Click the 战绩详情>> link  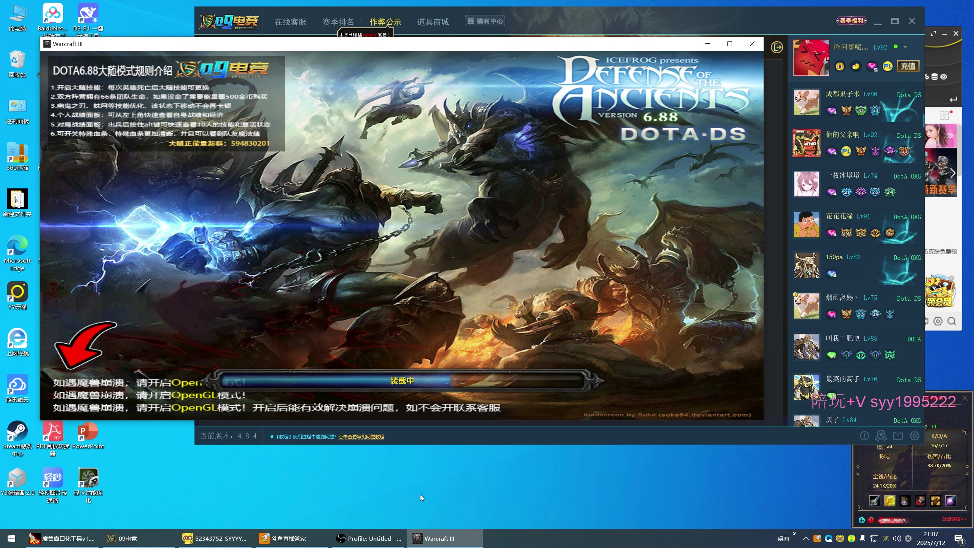pyautogui.click(x=954, y=519)
